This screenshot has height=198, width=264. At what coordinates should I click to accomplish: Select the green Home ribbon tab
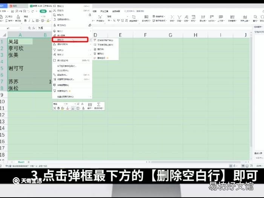[43, 11]
